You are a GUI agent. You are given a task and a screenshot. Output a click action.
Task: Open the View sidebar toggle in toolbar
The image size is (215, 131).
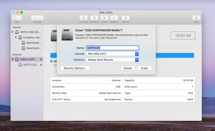(15, 18)
